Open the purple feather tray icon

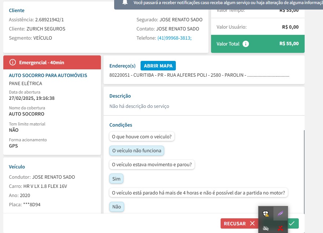tap(280, 214)
